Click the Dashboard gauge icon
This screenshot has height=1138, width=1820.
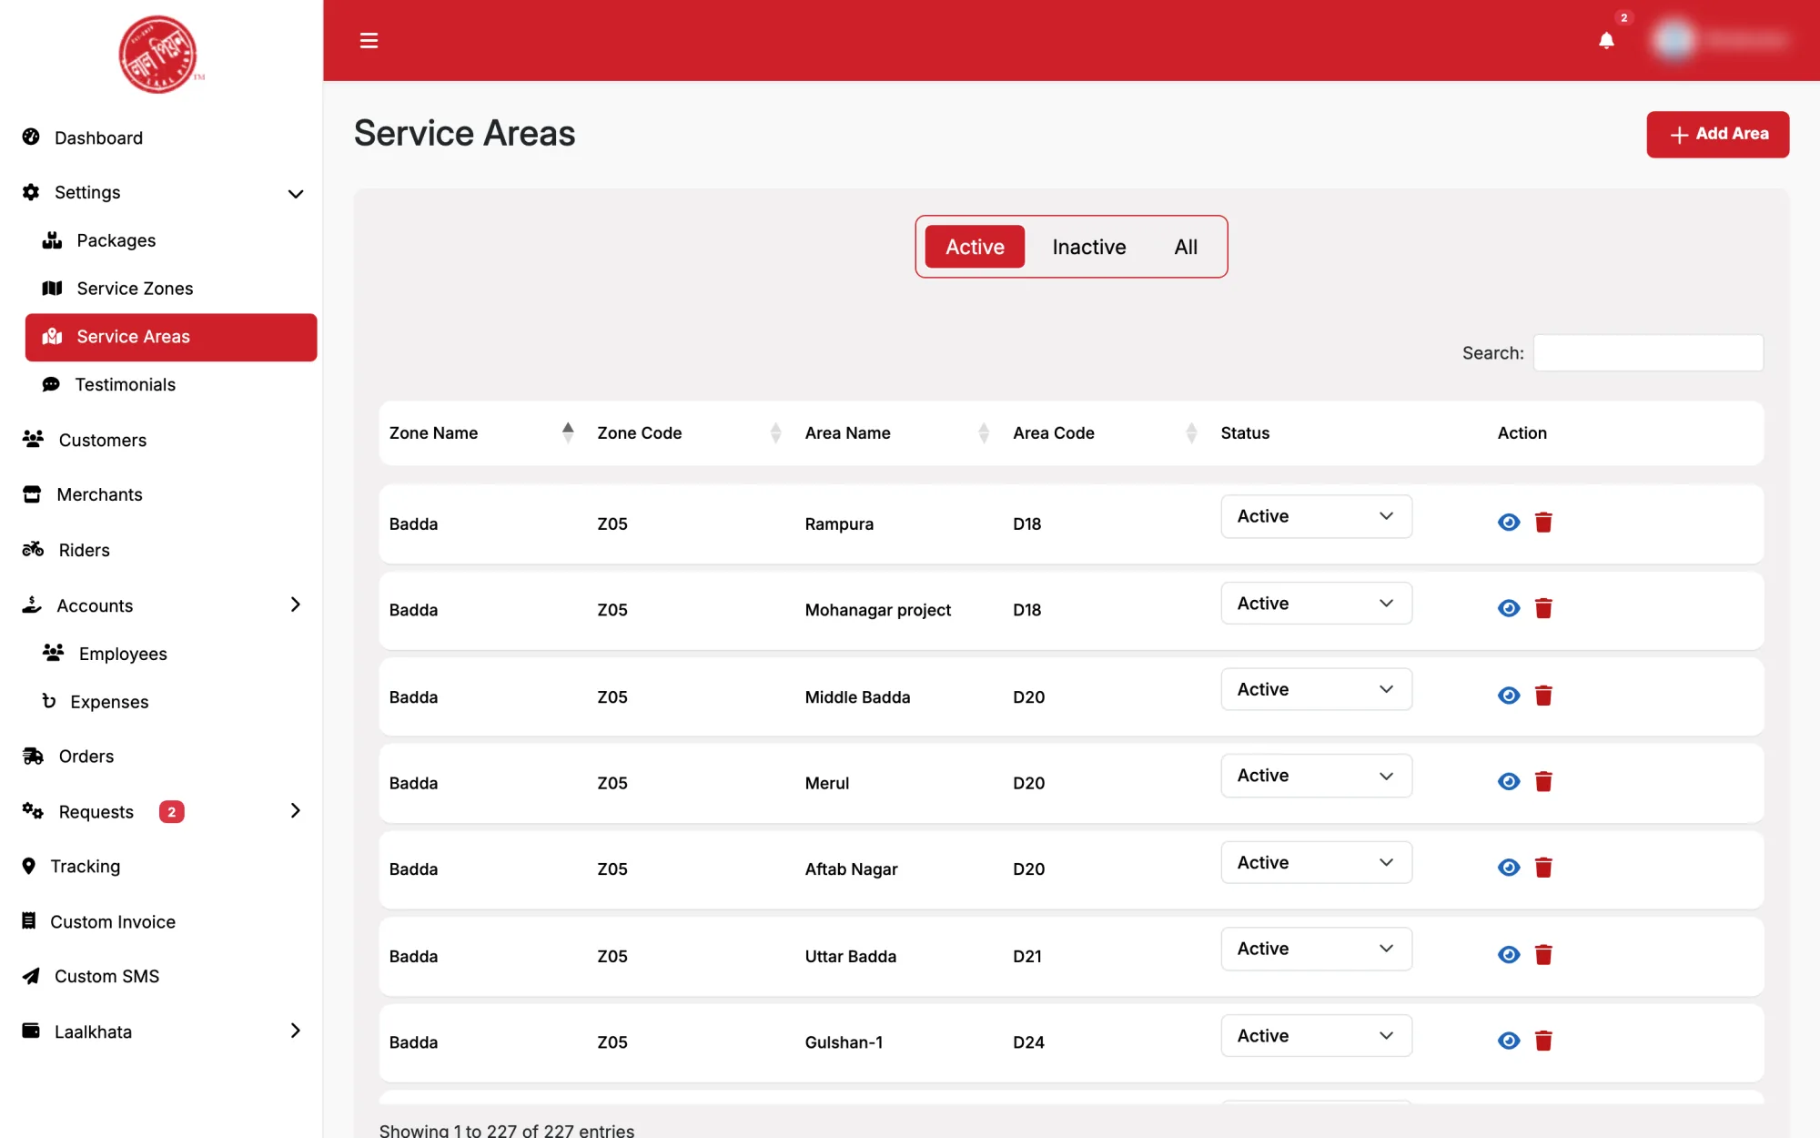point(31,137)
